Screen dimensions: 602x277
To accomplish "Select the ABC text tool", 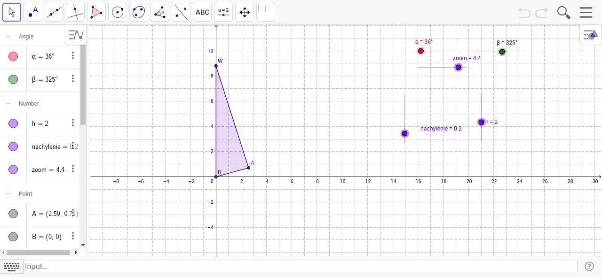I will (x=202, y=12).
